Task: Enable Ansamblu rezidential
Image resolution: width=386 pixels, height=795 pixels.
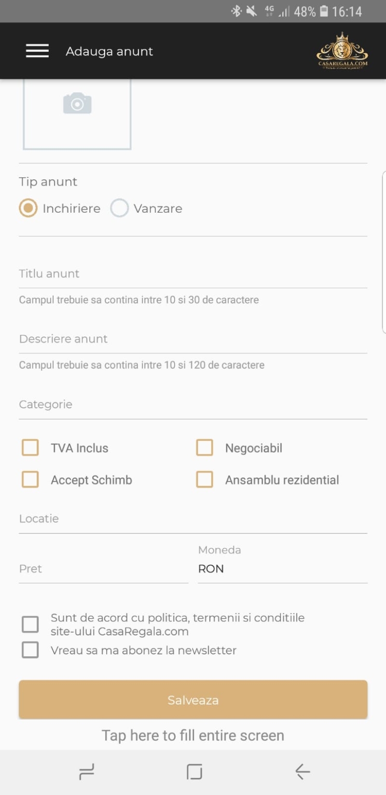Action: pos(205,479)
